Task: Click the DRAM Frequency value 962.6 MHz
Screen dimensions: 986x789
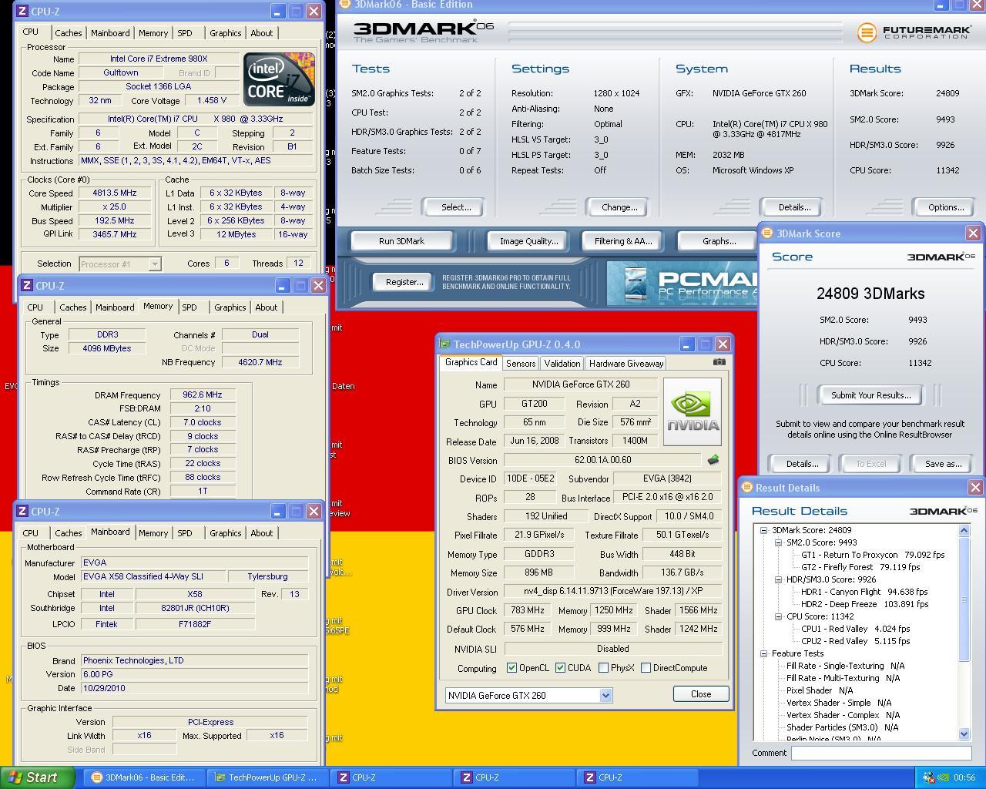Action: pos(203,395)
